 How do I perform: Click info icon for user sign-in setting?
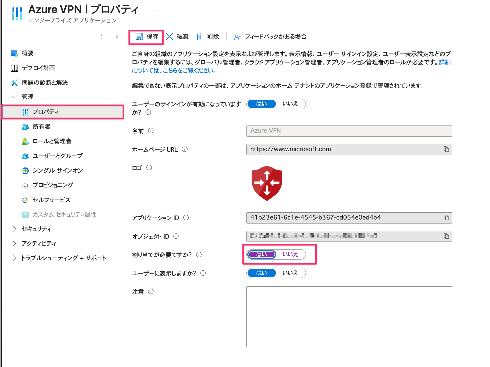148,112
